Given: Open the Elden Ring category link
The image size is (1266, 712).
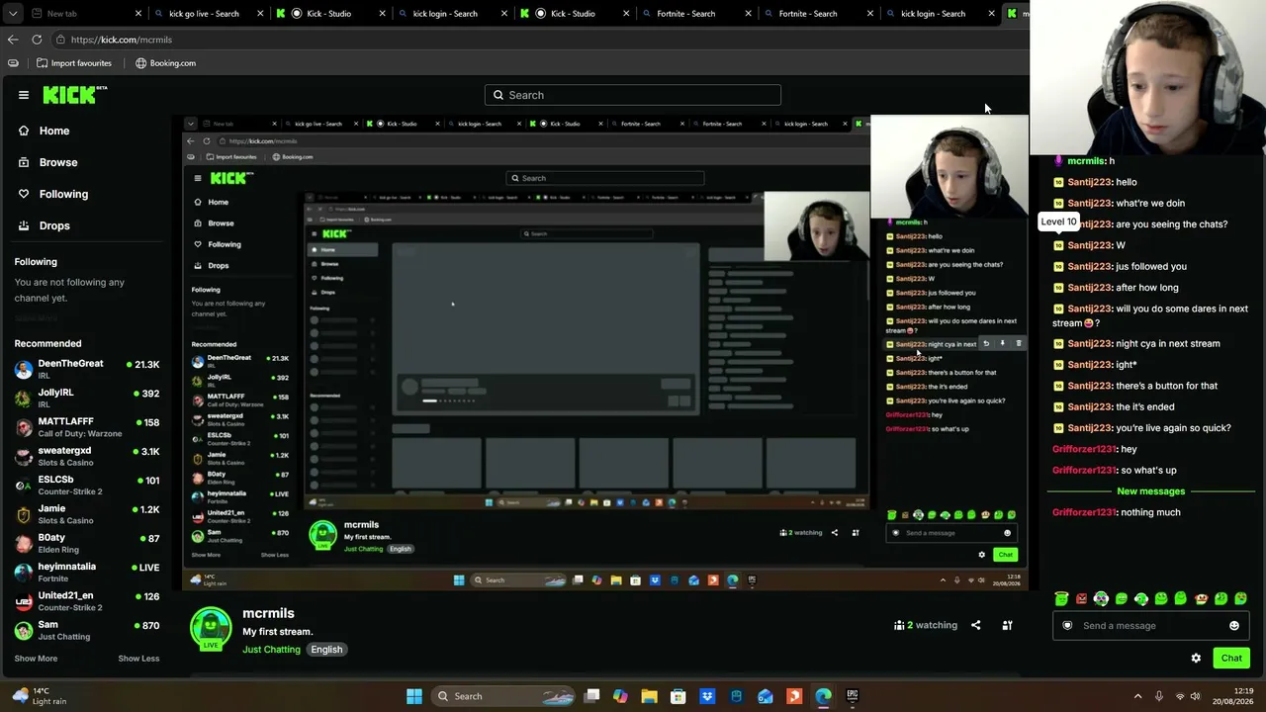Looking at the screenshot, I should 58,550.
